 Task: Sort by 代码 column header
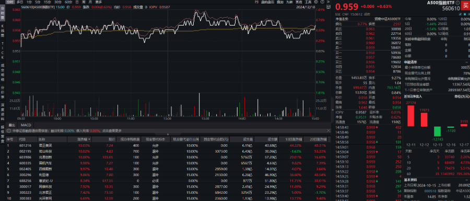coord(28,140)
